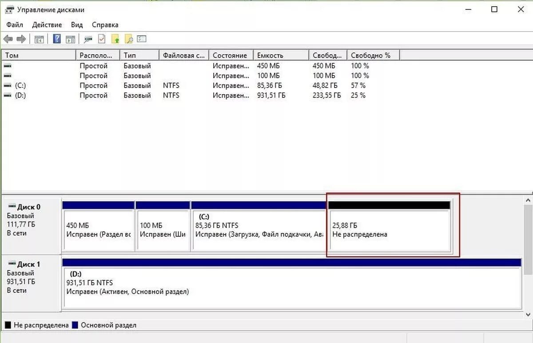533x343 pixels.
Task: Sort by the Том column header
Action: (39, 55)
